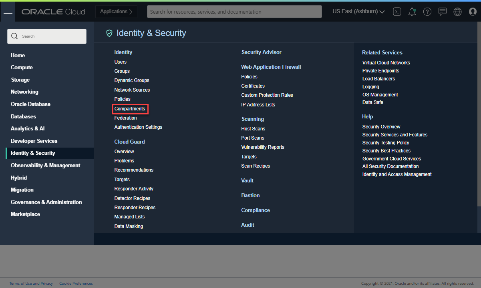Open Responder Activity link
This screenshot has height=288, width=481.
coord(134,189)
